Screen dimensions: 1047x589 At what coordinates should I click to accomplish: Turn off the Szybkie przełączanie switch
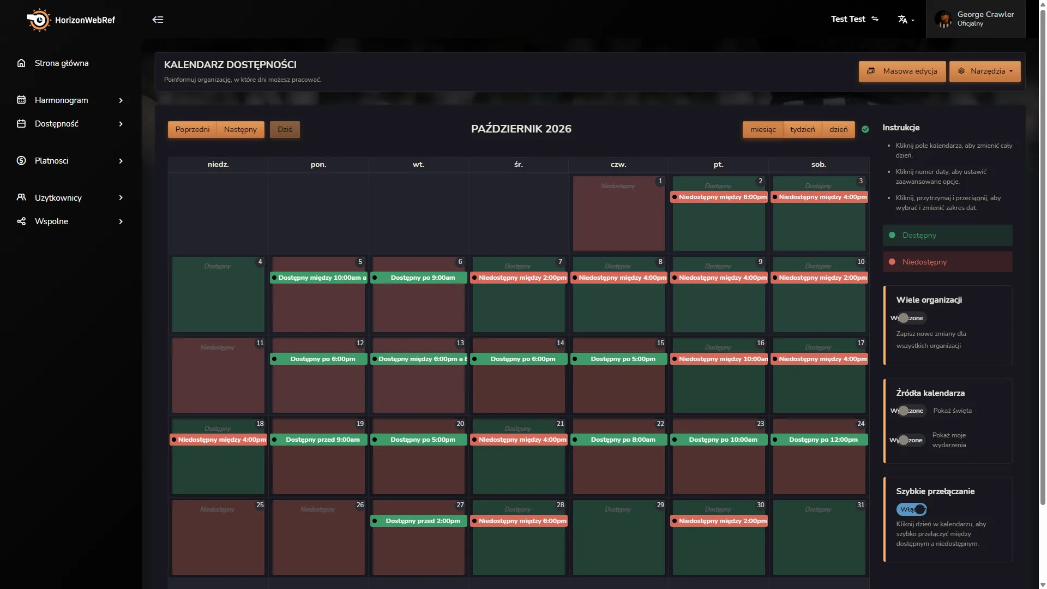tap(912, 509)
